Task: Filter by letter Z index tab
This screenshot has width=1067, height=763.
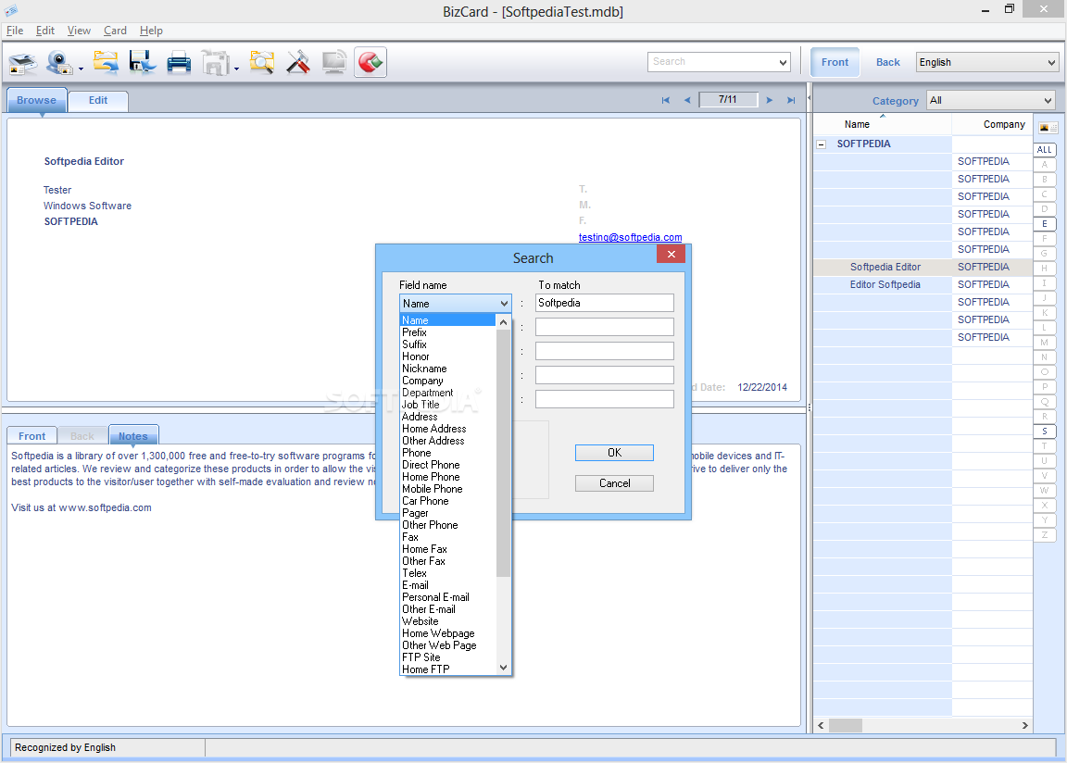Action: (x=1045, y=535)
